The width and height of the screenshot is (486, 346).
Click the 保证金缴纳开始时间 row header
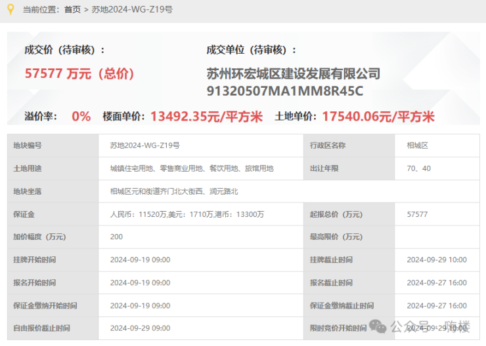coord(53,305)
